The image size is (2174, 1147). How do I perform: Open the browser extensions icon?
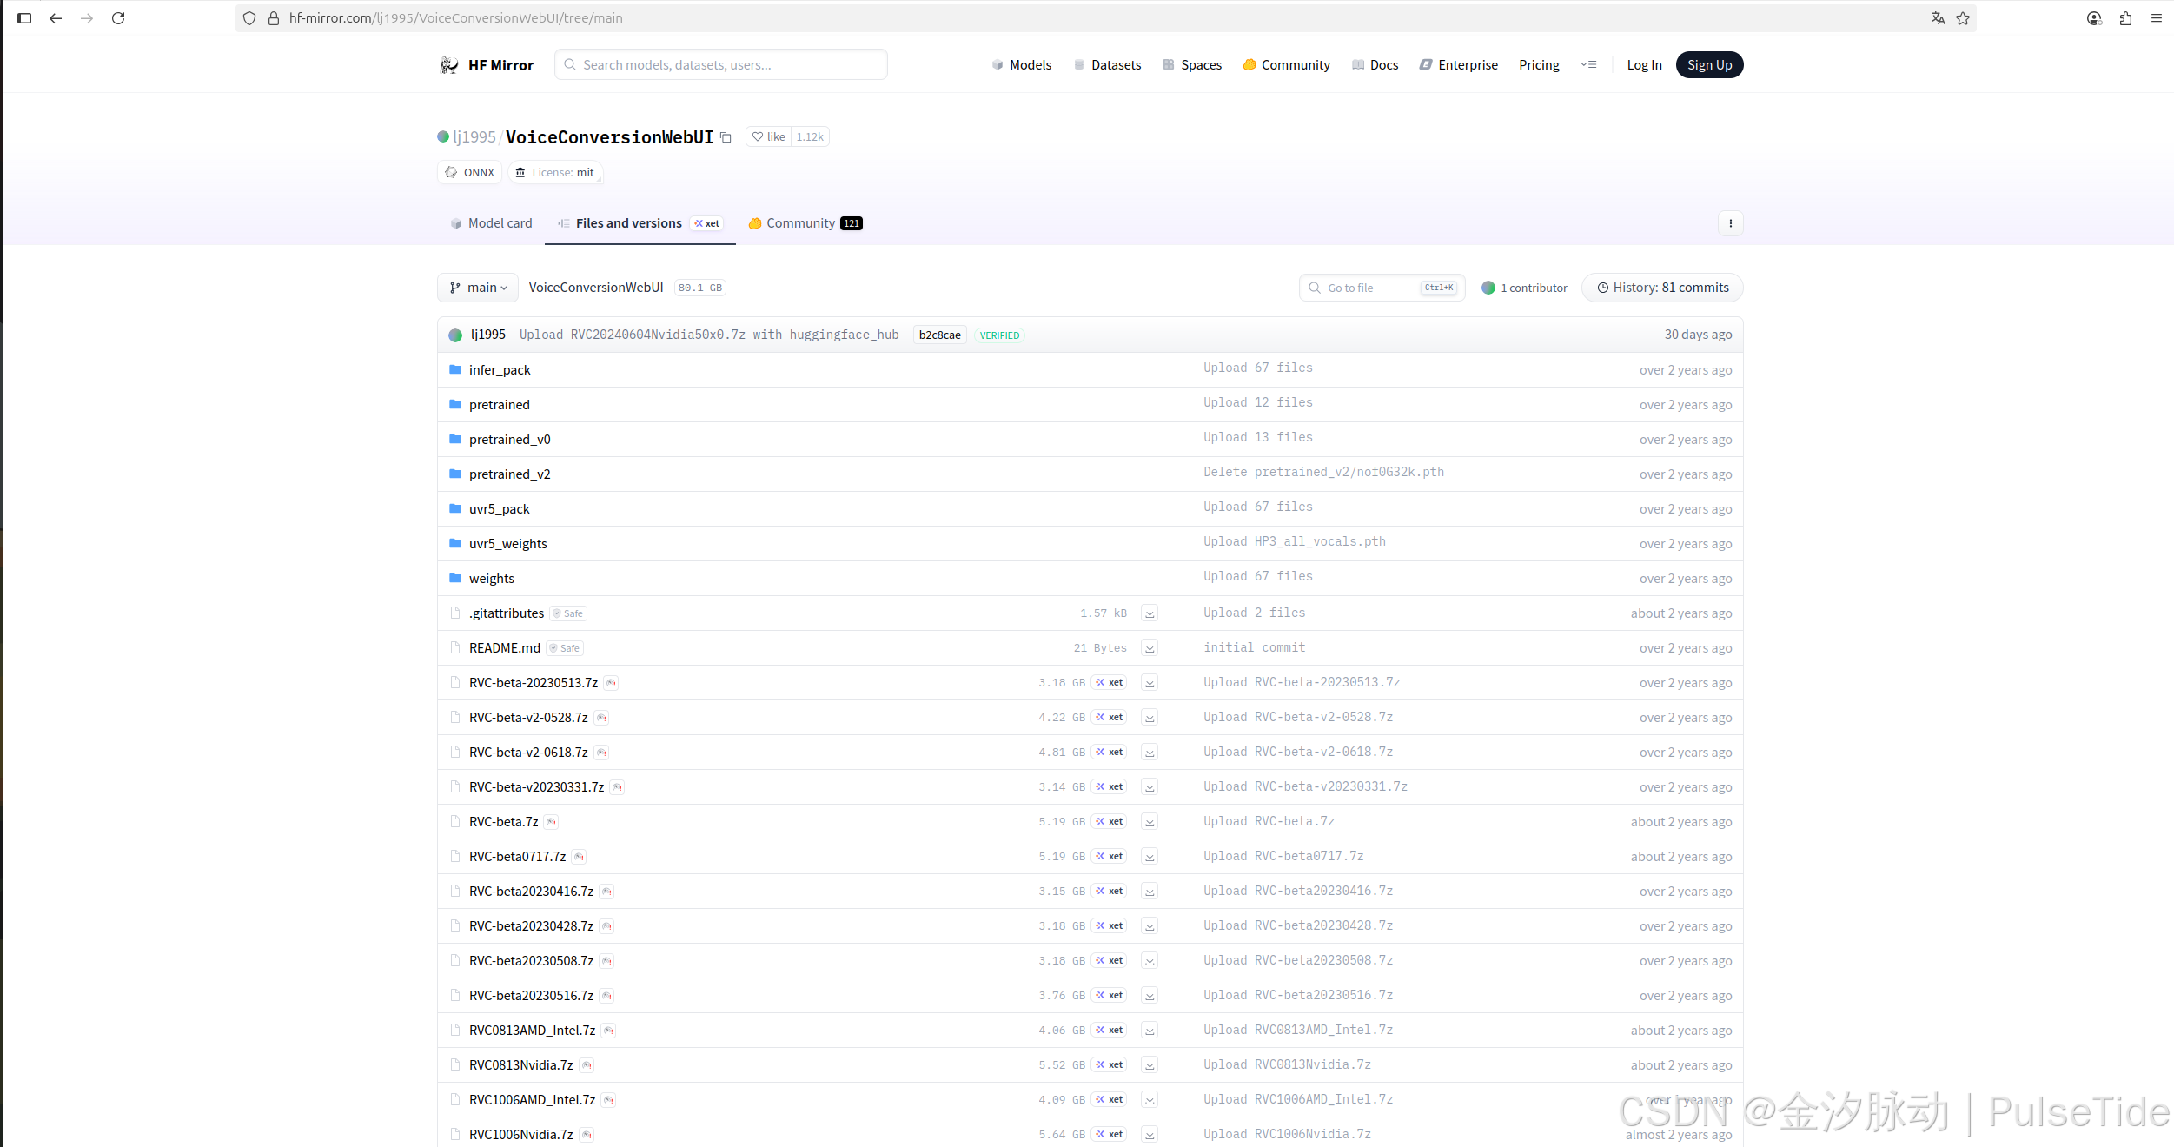(x=2125, y=17)
